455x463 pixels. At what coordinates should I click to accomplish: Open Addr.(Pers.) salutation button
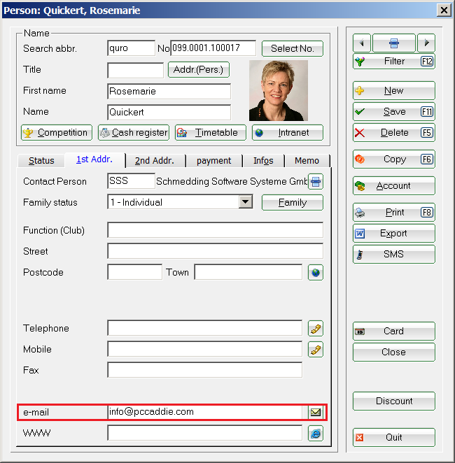point(199,70)
